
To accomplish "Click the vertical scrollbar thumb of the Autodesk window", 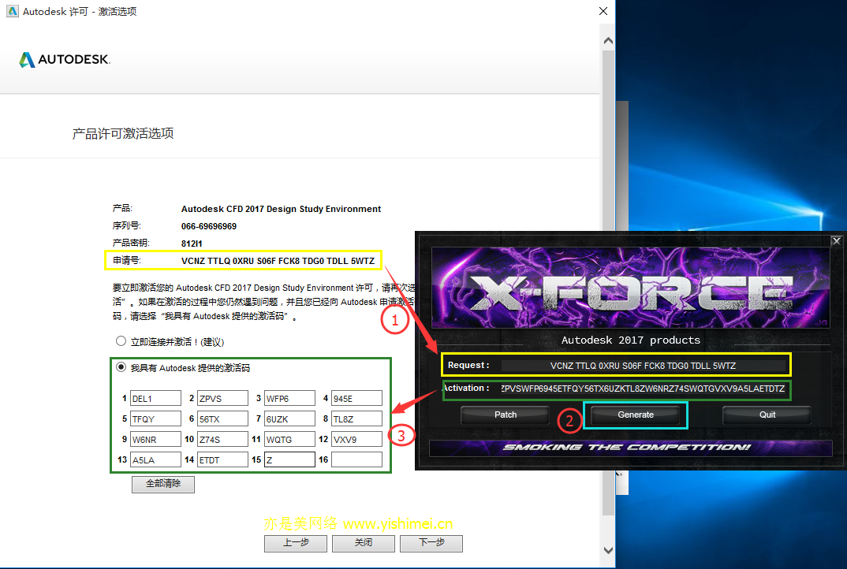I will [x=608, y=282].
